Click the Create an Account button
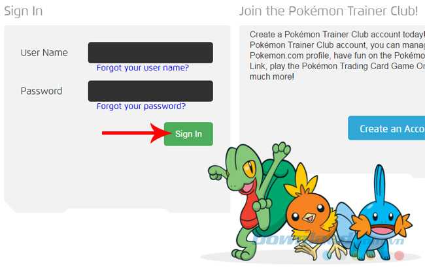This screenshot has width=425, height=267. 386,128
